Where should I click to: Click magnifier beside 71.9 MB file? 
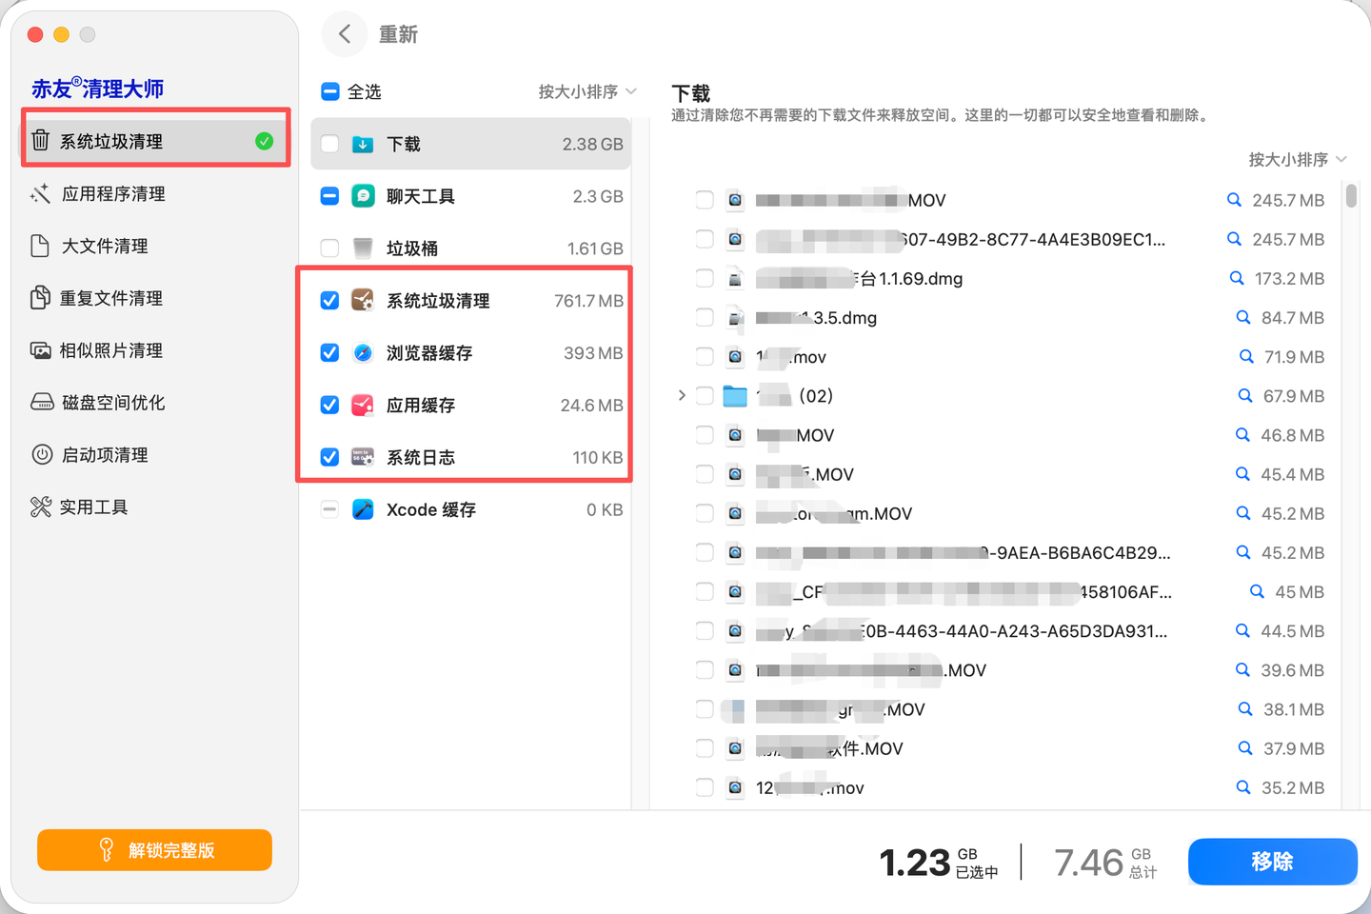(1246, 357)
